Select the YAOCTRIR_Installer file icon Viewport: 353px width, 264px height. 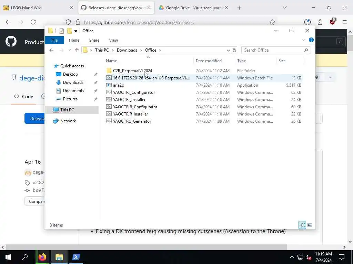coord(109,114)
